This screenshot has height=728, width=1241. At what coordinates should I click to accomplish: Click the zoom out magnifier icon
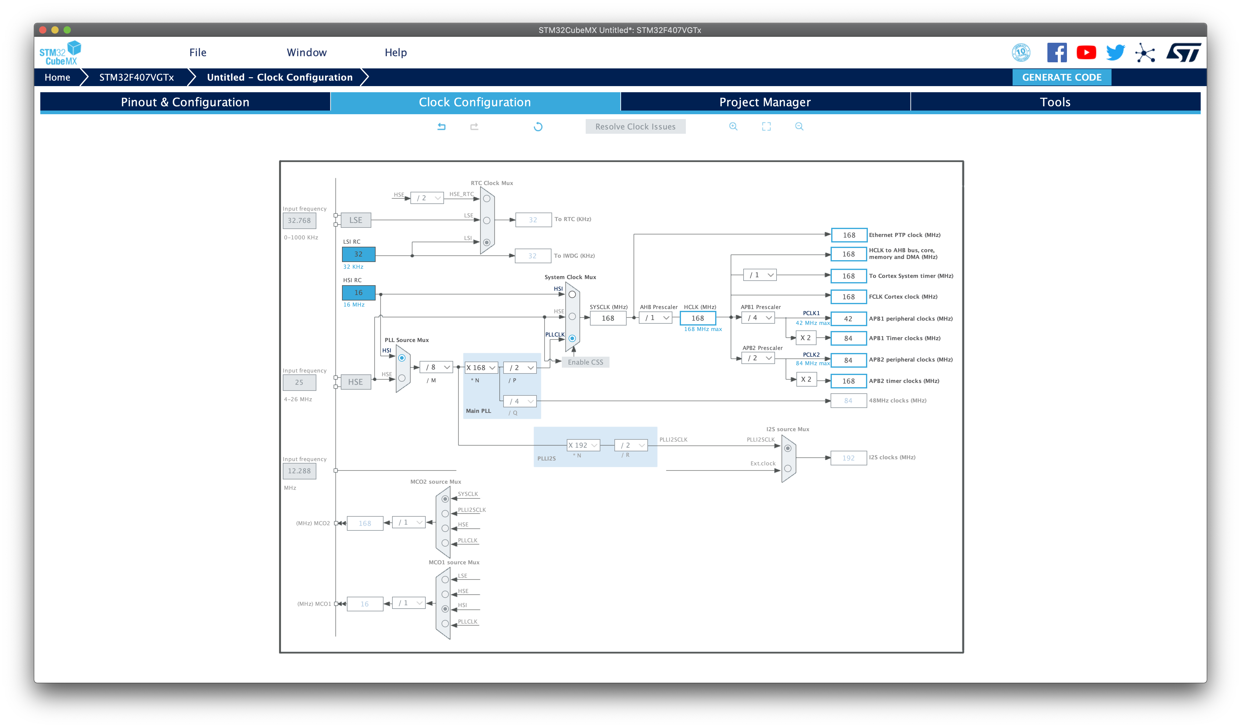(799, 127)
